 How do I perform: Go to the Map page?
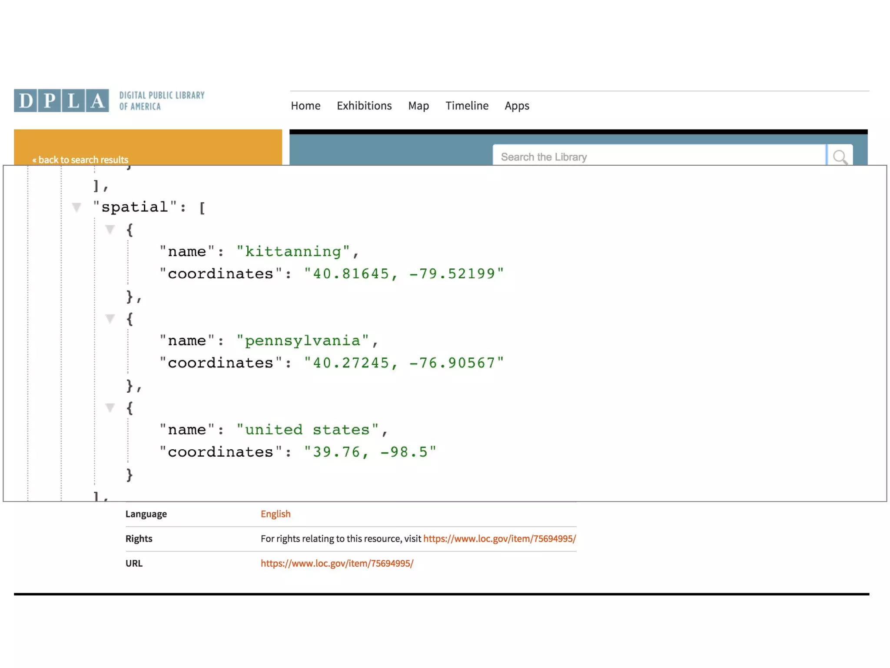[418, 106]
